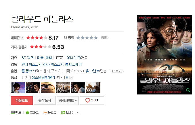Share to 블로그 using the blog icon

(45, 113)
